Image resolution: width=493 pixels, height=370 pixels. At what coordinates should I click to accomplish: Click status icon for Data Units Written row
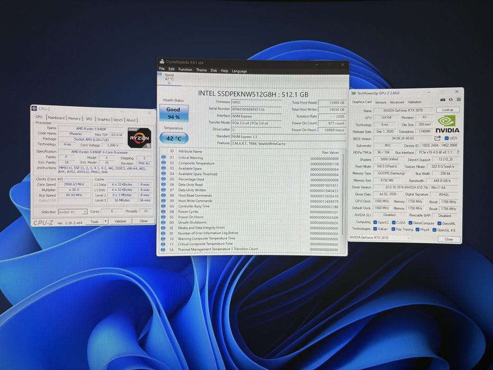pos(163,190)
